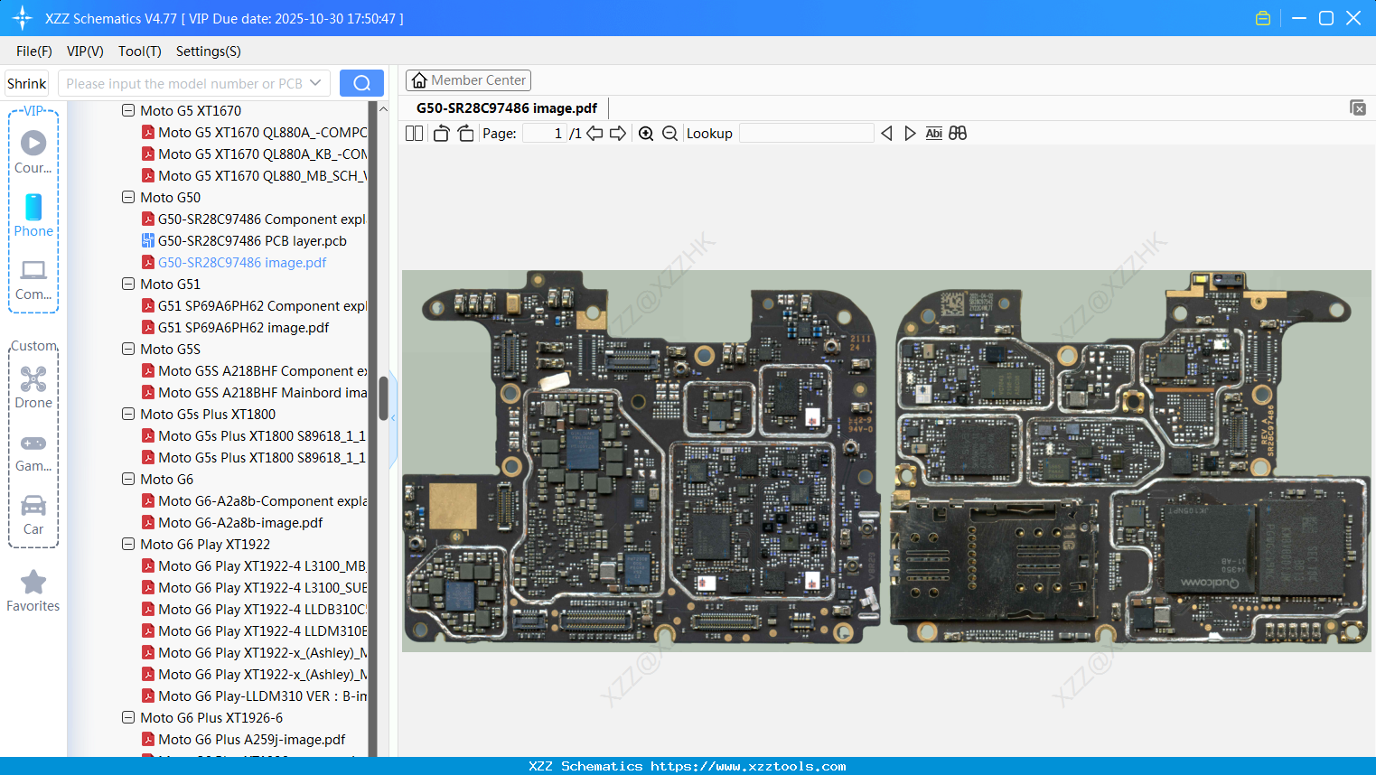Open the model search dropdown arrow
Viewport: 1376px width, 775px height.
pyautogui.click(x=317, y=82)
